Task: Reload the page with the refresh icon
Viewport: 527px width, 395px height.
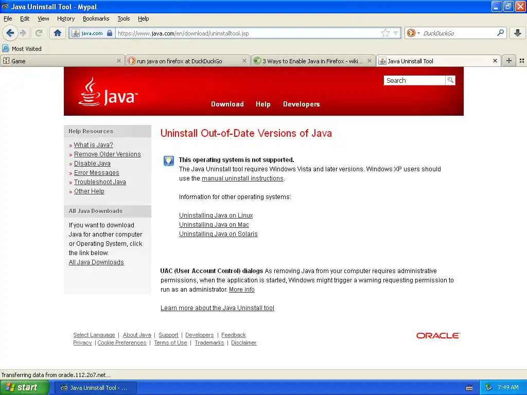Action: (39, 33)
